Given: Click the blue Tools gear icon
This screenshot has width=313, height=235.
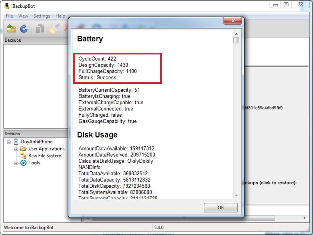Looking at the screenshot, I should click(23, 163).
